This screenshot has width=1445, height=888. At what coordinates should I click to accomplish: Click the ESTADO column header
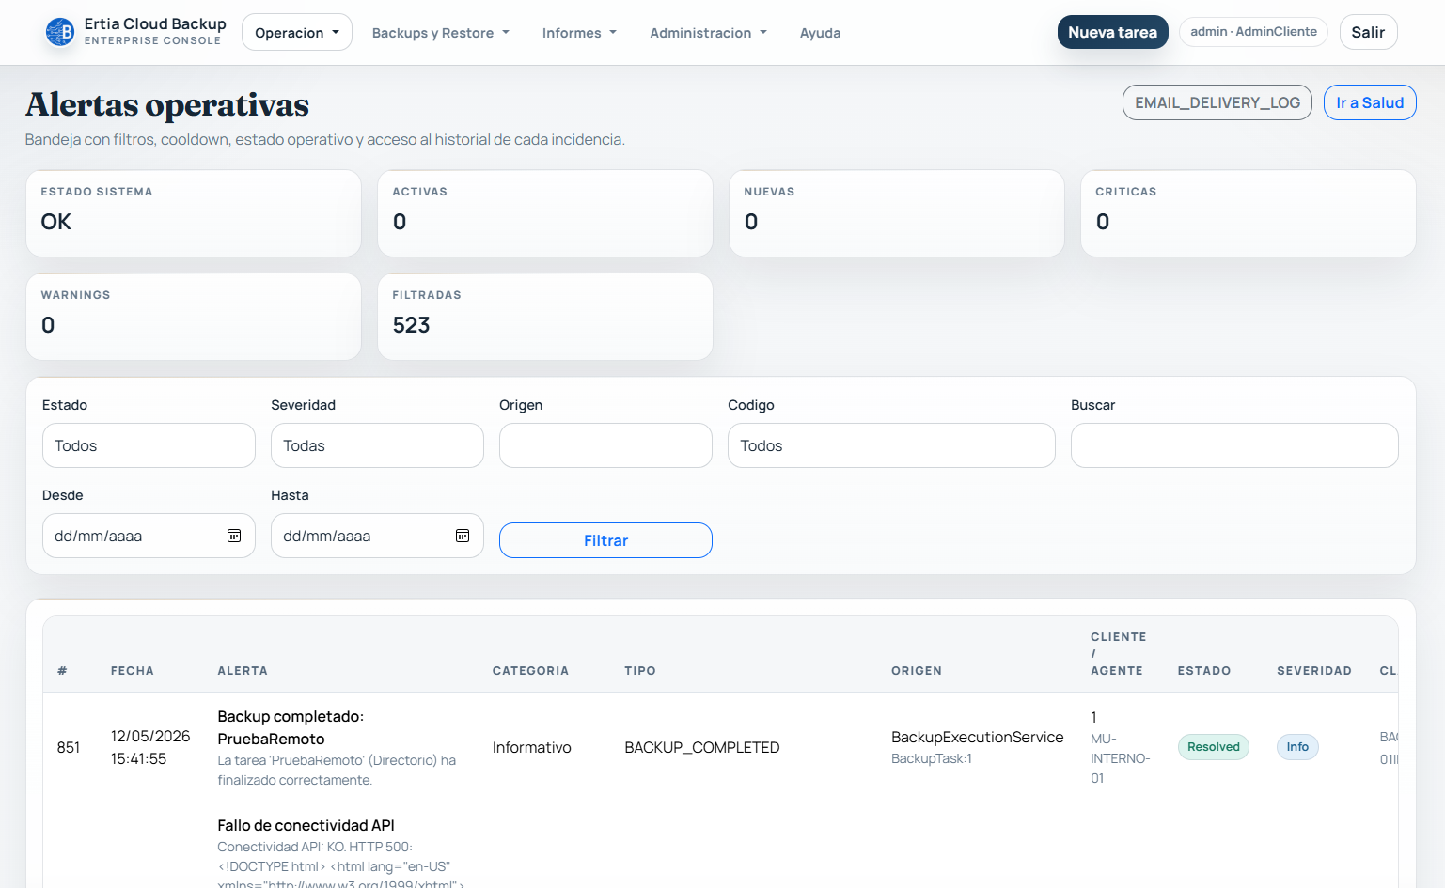[x=1204, y=671]
